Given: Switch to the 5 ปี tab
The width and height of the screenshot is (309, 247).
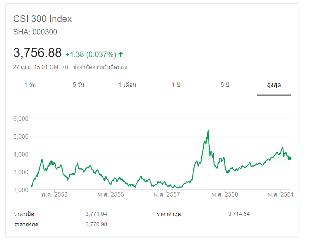Looking at the screenshot, I should [x=225, y=85].
